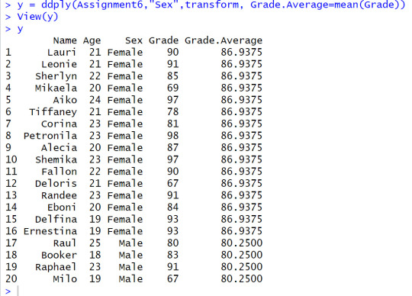Select the name Milo
Screen dimensions: 412x296
[x=65, y=278]
